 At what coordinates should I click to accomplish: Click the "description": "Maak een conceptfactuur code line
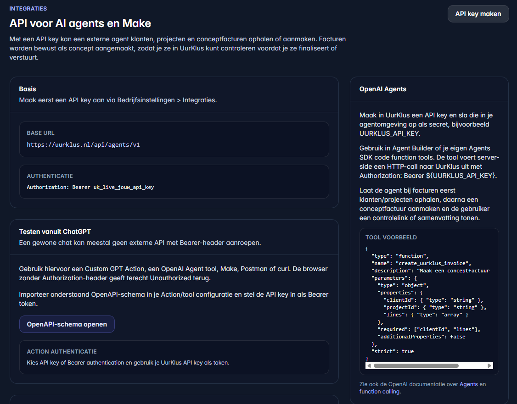click(430, 271)
